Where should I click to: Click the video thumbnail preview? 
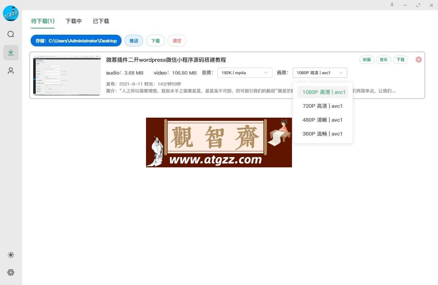[67, 75]
